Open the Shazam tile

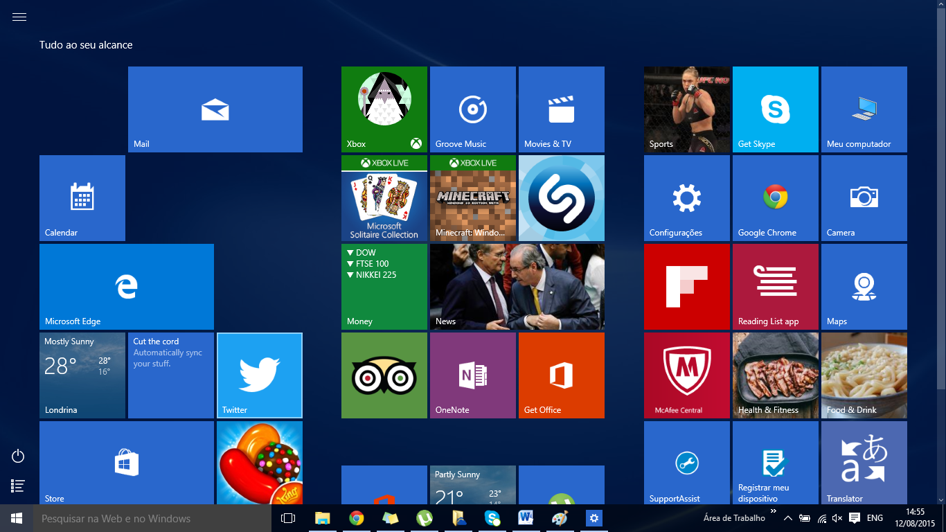pos(562,198)
